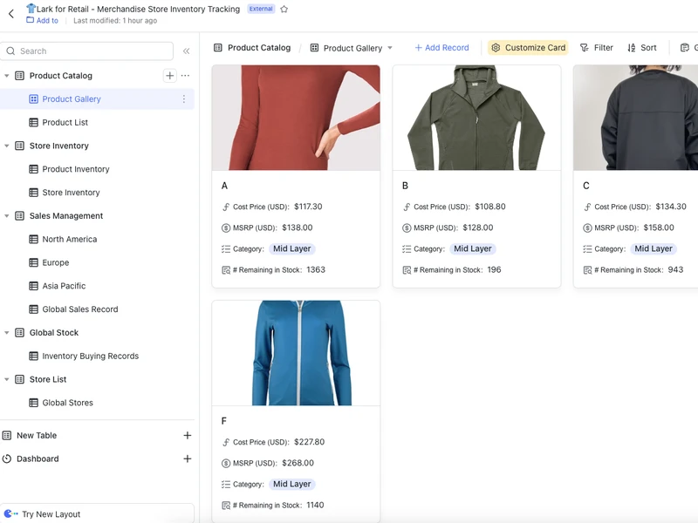Add a new dashboard with plus icon

click(x=187, y=458)
